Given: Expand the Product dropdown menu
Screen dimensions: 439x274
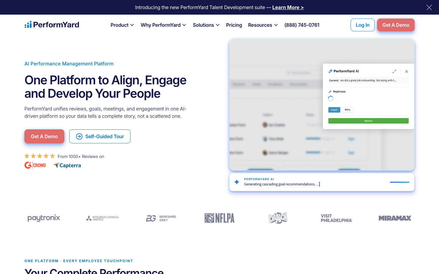Looking at the screenshot, I should pos(122,25).
